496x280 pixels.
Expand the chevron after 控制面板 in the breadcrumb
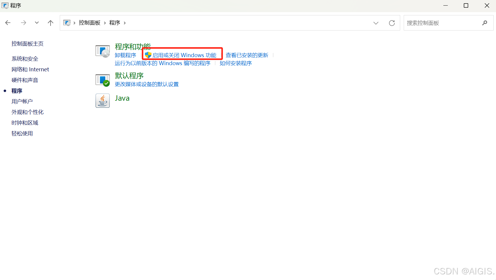pos(105,23)
